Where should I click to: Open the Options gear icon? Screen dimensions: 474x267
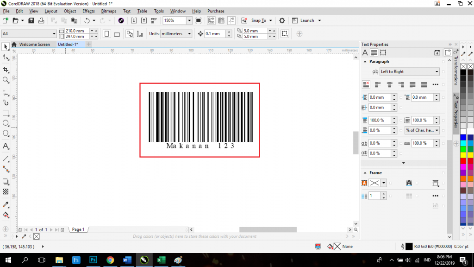tap(282, 20)
